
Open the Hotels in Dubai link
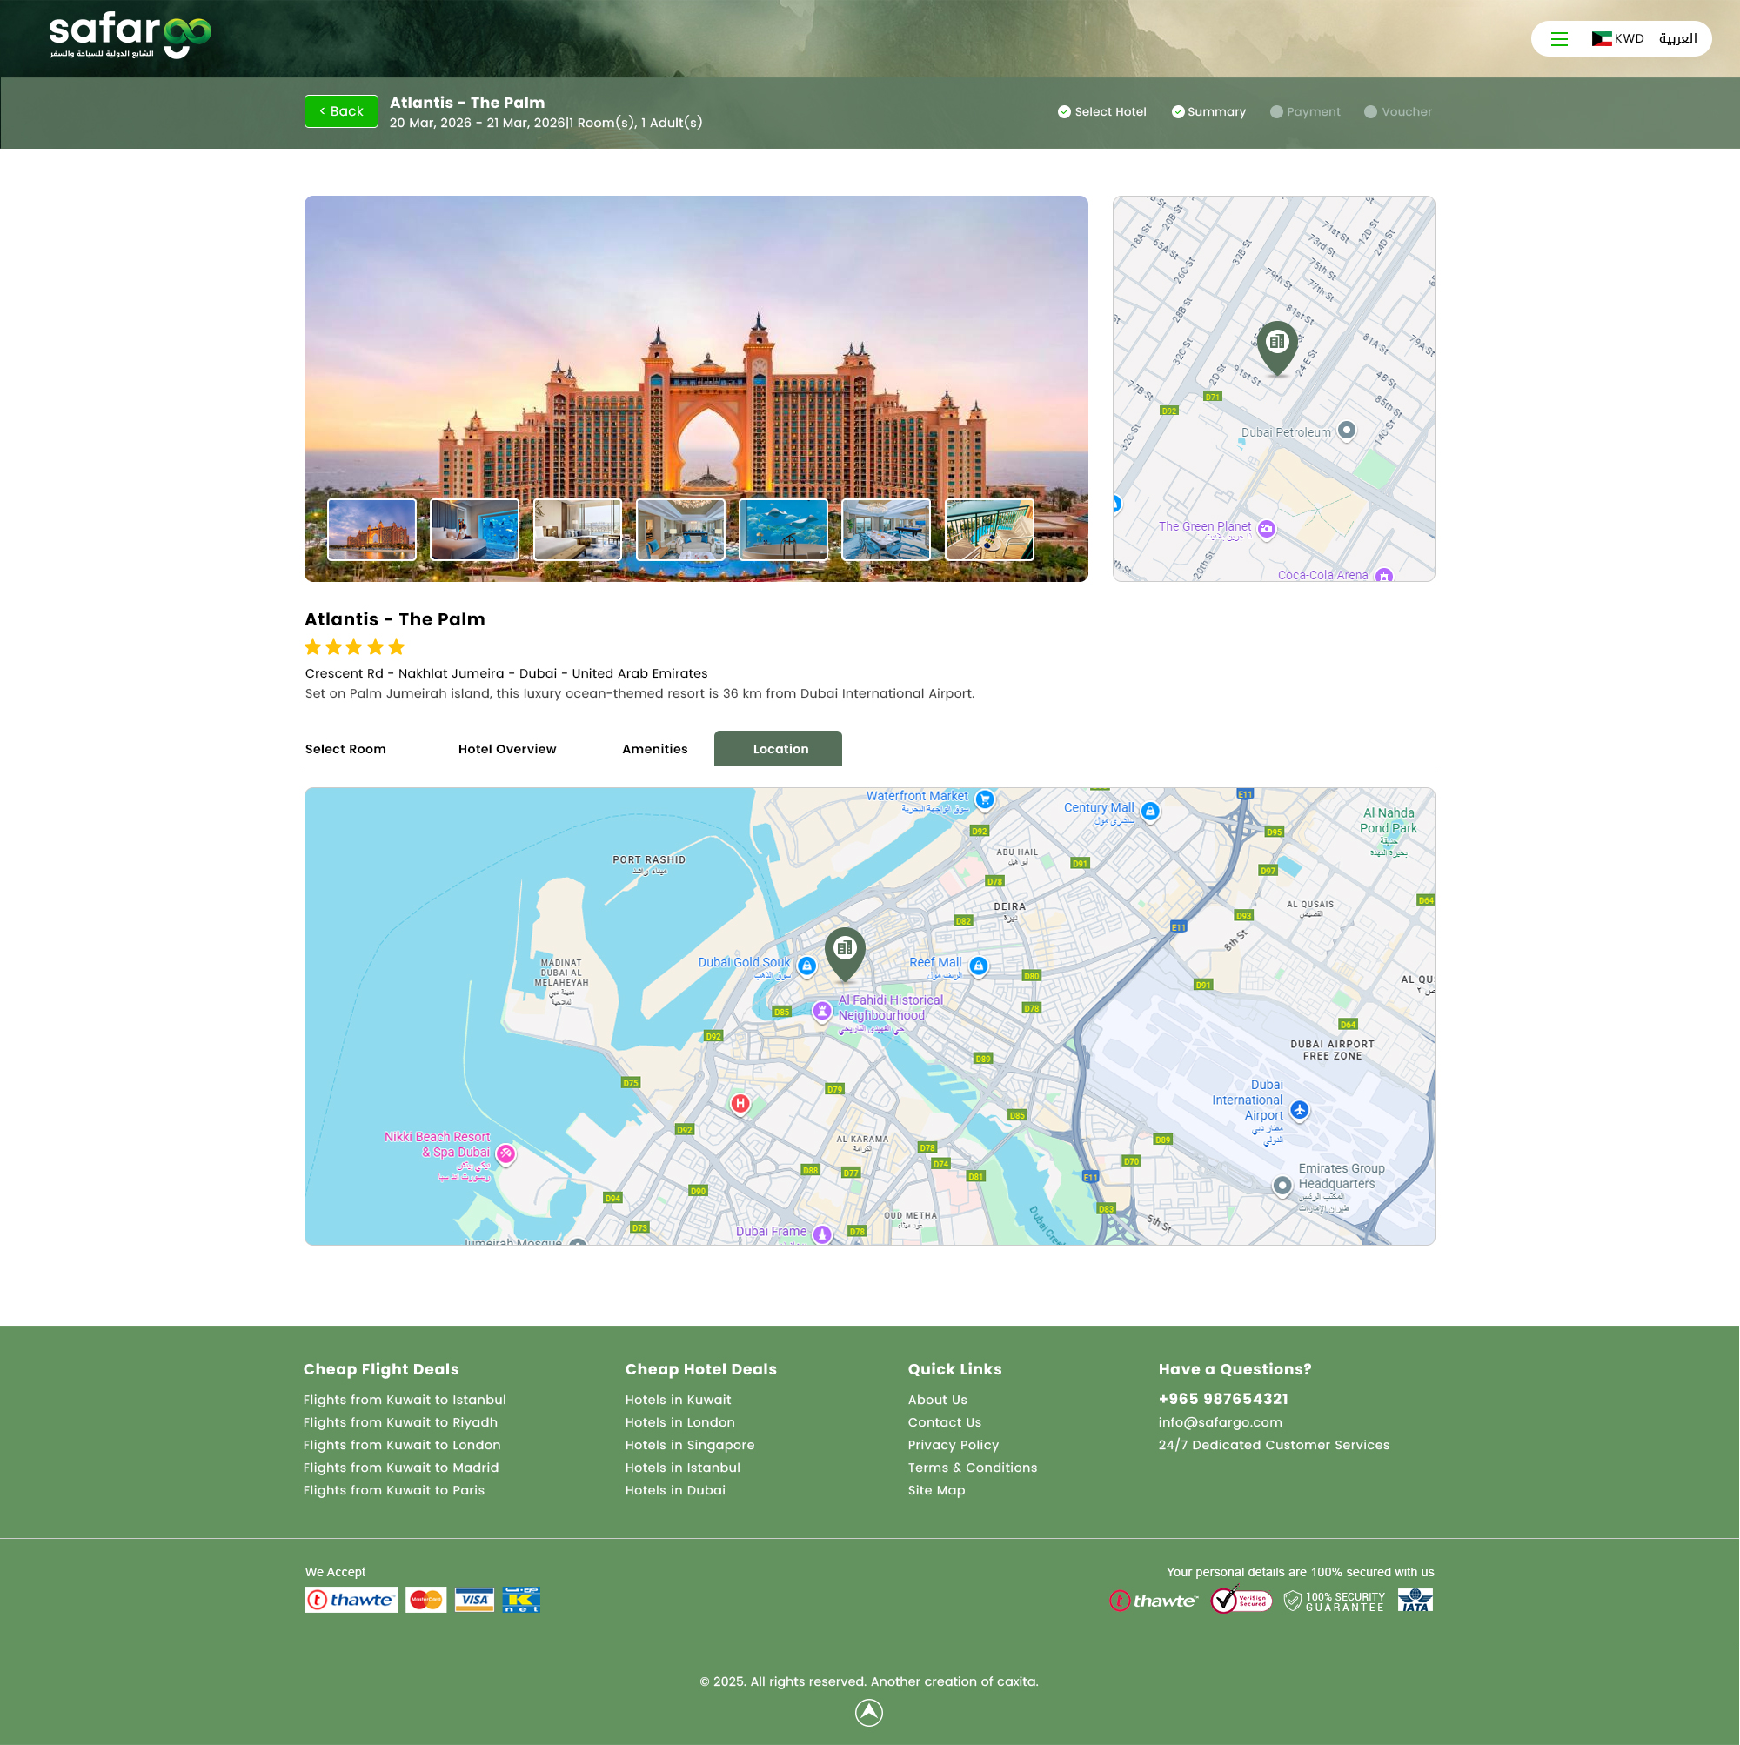(675, 1490)
